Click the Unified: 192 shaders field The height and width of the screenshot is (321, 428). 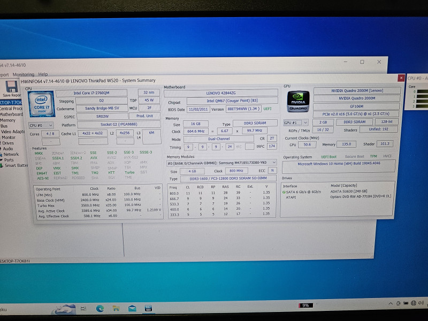(x=378, y=129)
